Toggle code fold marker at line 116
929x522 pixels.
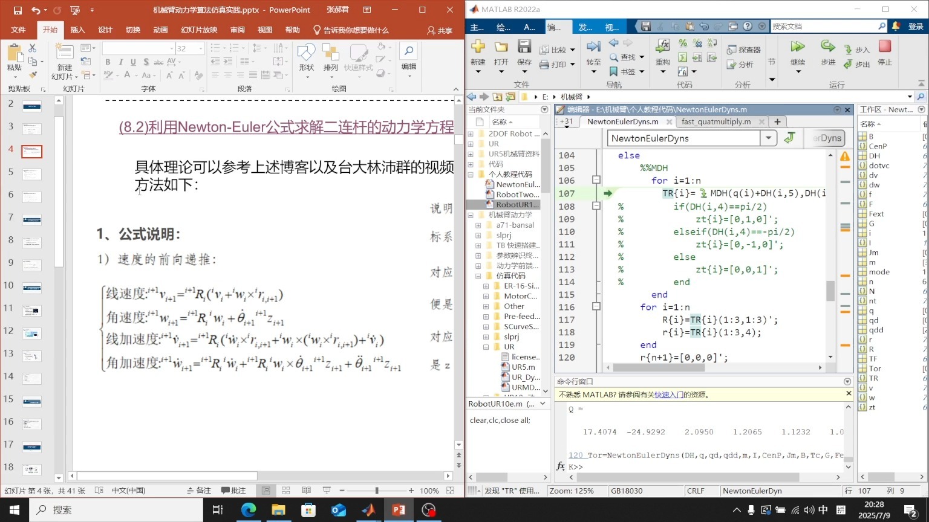(596, 306)
